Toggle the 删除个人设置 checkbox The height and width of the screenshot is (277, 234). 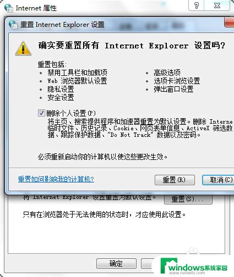coord(41,113)
